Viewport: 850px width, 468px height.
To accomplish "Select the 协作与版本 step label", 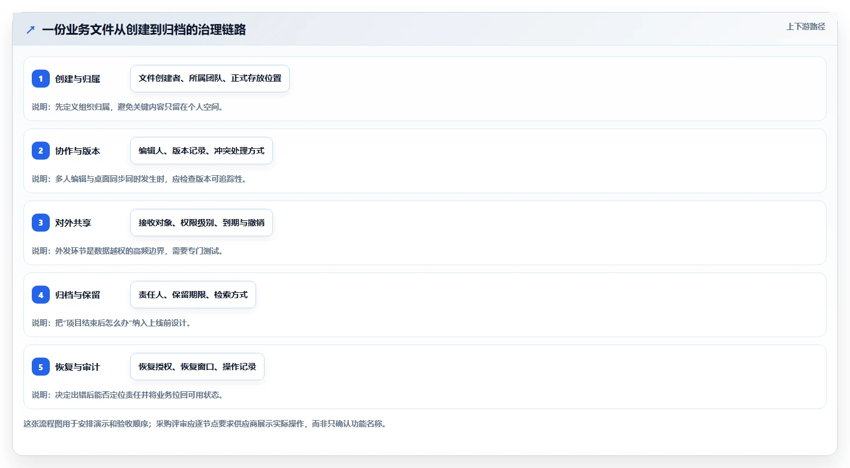I will click(77, 151).
